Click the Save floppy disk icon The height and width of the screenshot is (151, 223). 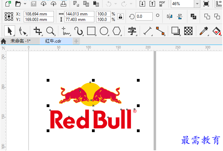34,4
